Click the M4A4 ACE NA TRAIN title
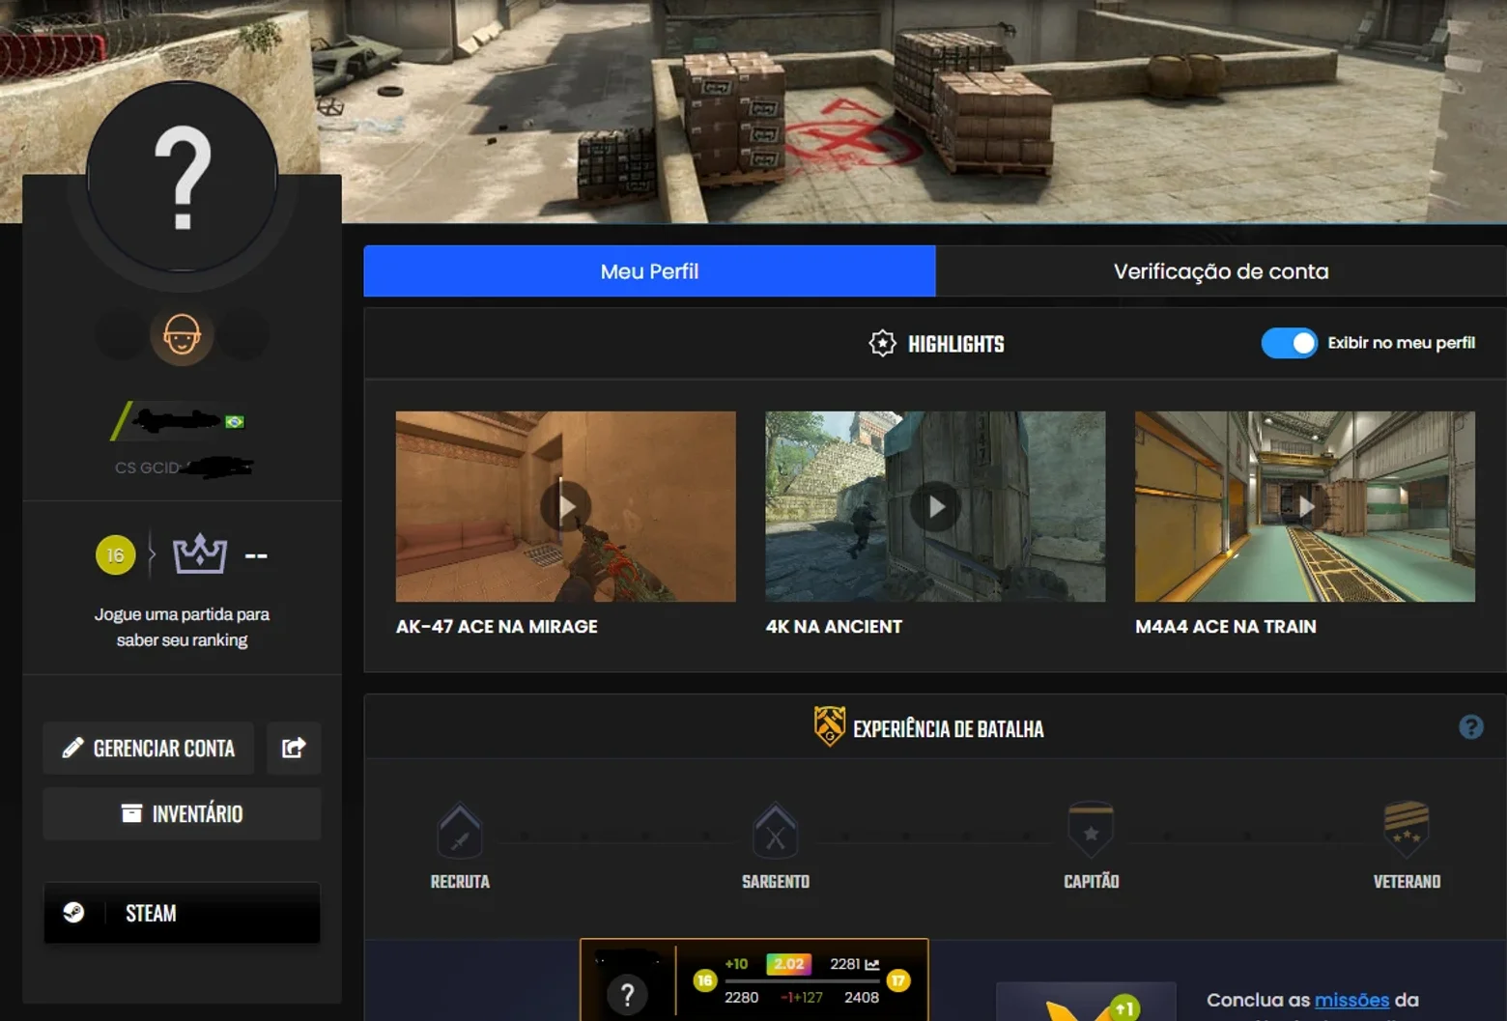 [x=1226, y=627]
